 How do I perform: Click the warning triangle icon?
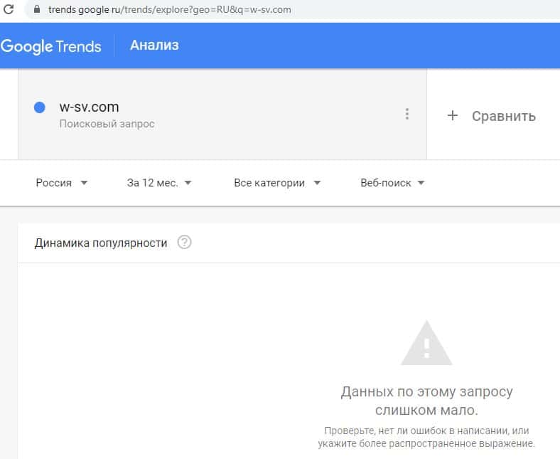(x=426, y=344)
